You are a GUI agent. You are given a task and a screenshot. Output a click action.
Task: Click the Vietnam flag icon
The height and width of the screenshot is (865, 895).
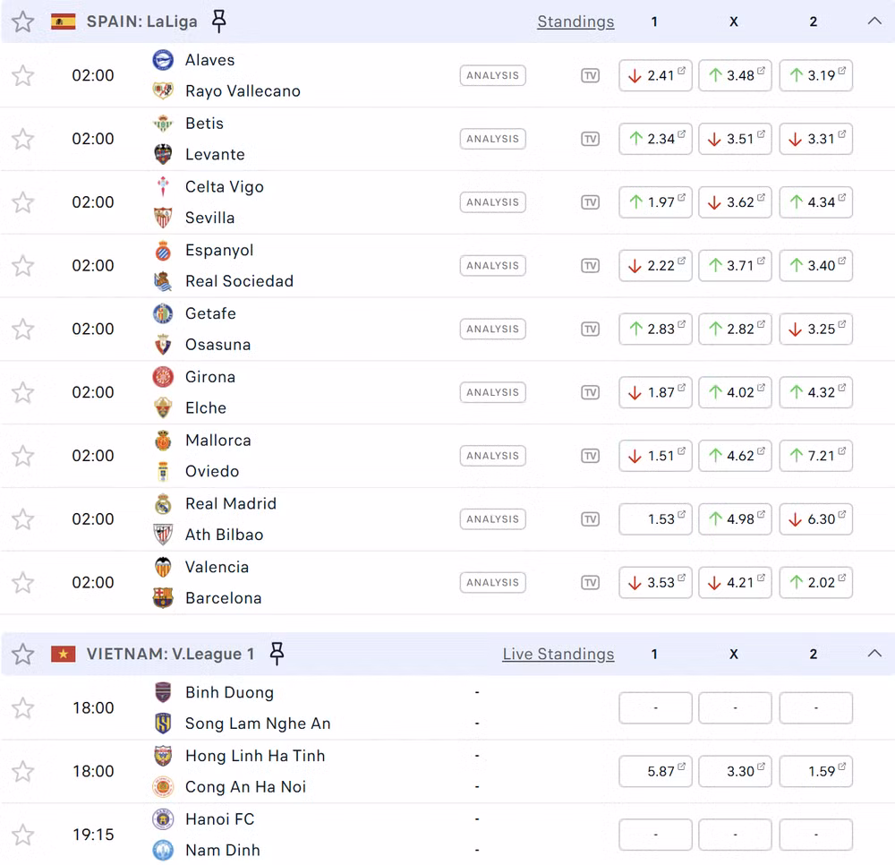coord(64,654)
